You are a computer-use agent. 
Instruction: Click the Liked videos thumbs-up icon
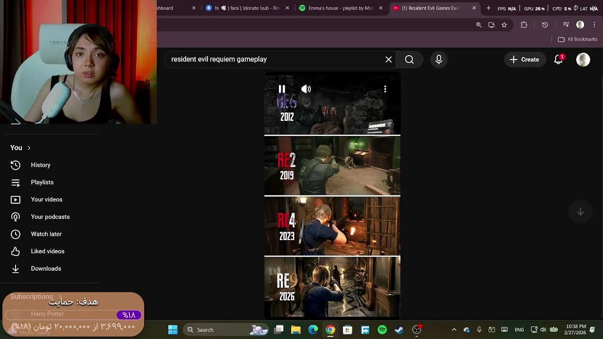pyautogui.click(x=16, y=251)
